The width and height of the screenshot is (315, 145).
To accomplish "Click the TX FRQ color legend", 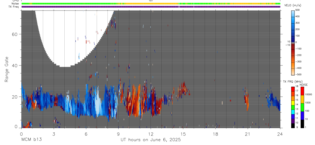I will point(293,107).
